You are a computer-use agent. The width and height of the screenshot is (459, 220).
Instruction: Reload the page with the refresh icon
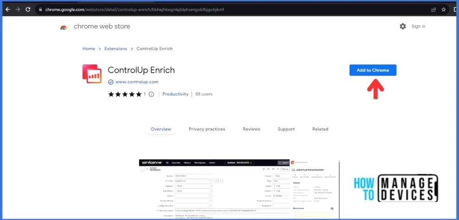pyautogui.click(x=28, y=10)
